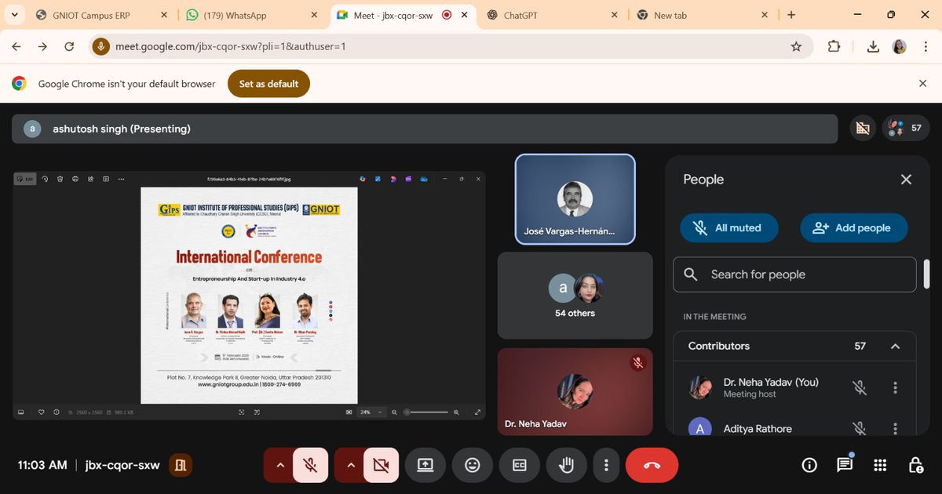942x494 pixels.
Task: Open the Activities grid icon
Action: point(880,465)
